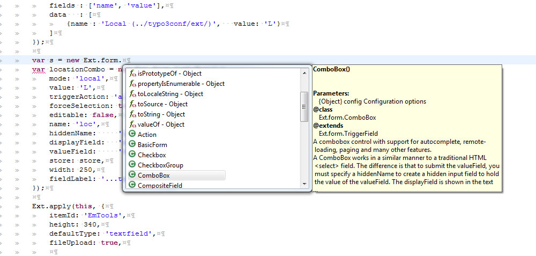Click the scrollbar up arrow in suggestions
536x256 pixels.
tap(304, 72)
